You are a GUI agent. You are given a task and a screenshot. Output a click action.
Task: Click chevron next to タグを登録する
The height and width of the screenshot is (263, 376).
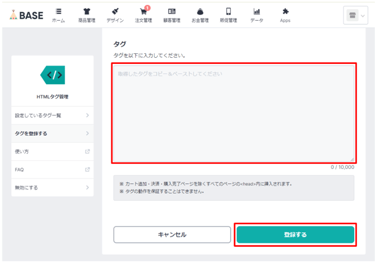coord(88,133)
